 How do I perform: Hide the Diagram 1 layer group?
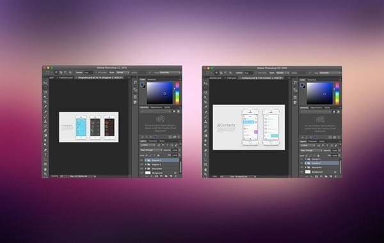pos(142,161)
